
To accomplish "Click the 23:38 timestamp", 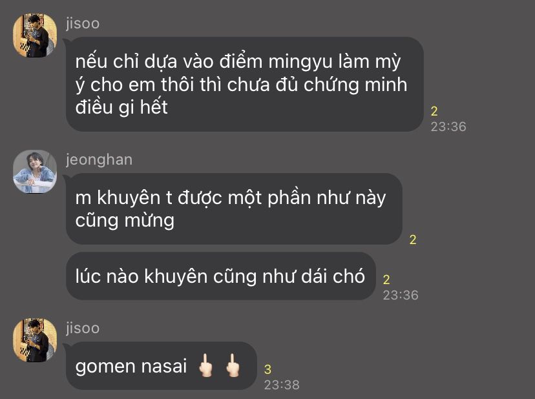I will pyautogui.click(x=282, y=385).
